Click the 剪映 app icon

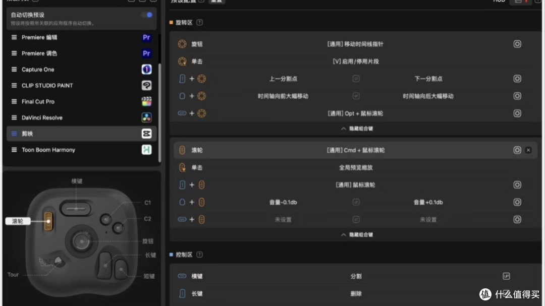click(x=147, y=134)
